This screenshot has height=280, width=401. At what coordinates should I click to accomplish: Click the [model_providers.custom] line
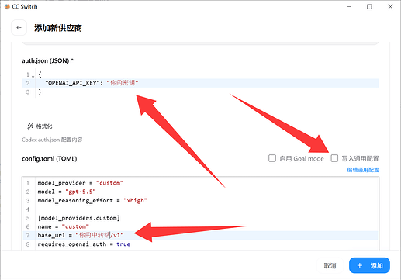click(79, 218)
